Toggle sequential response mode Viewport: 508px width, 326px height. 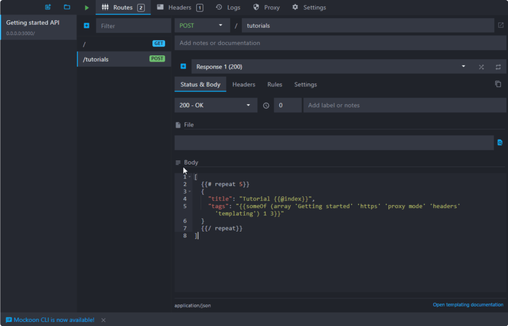click(498, 67)
